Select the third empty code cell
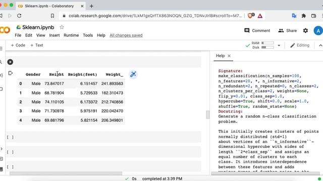Viewport: 323px width, 181px height. pyautogui.click(x=103, y=166)
